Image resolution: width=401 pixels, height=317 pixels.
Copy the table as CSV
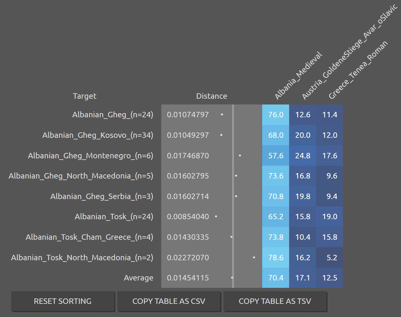click(x=169, y=301)
